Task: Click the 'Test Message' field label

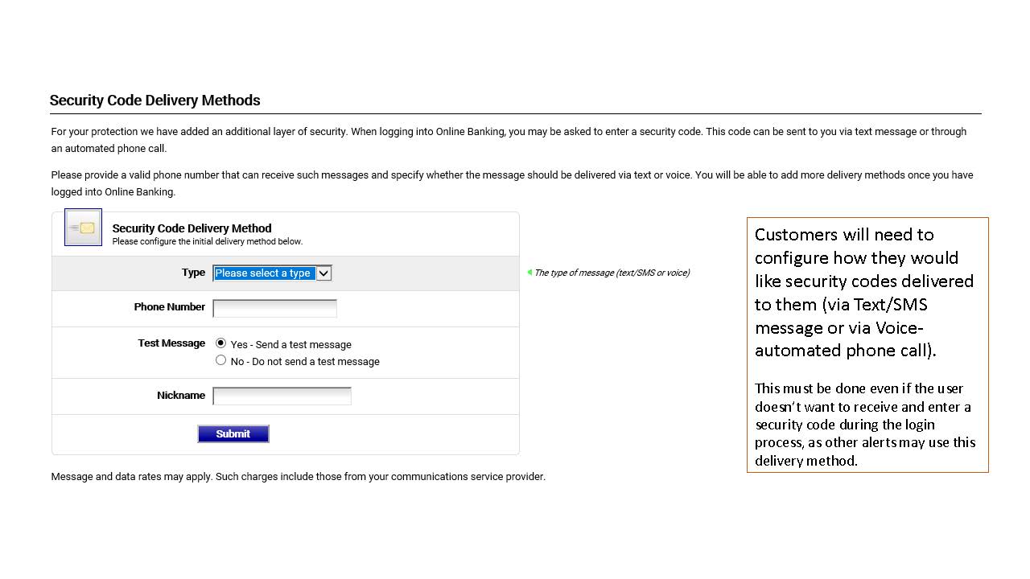Action: click(x=171, y=343)
